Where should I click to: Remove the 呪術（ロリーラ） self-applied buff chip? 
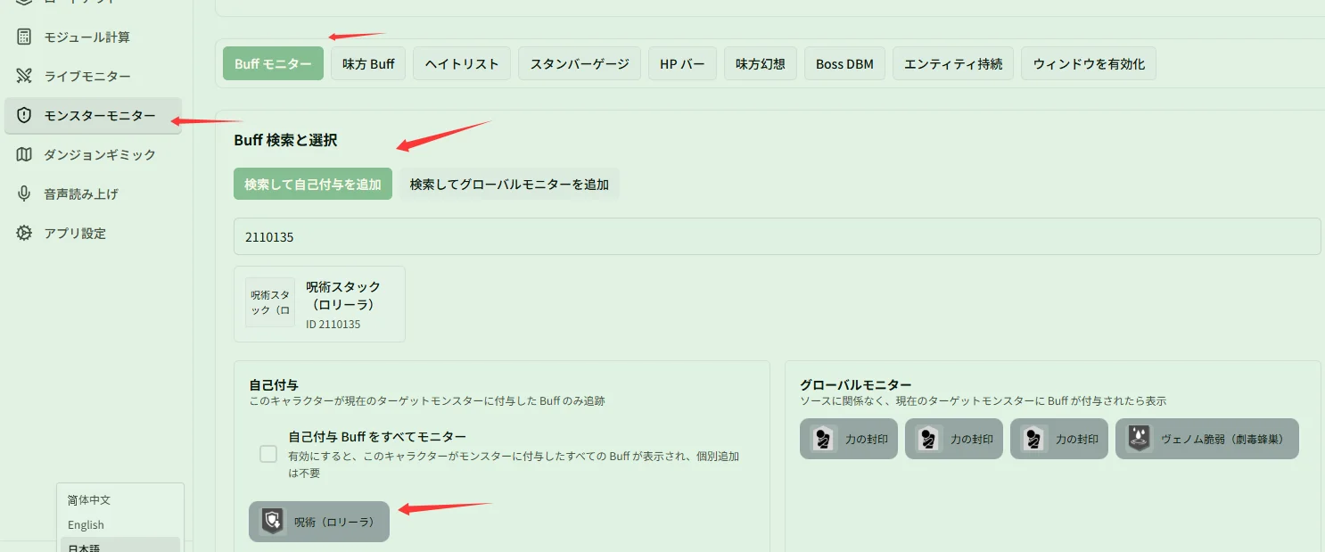pos(319,522)
